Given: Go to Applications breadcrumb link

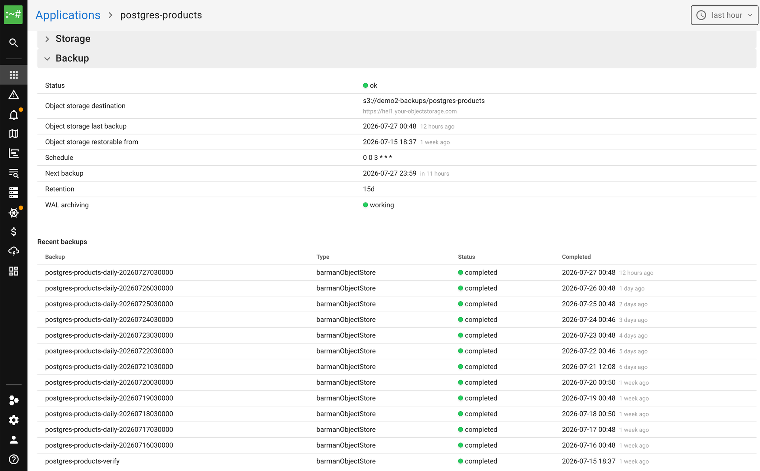Looking at the screenshot, I should pos(68,15).
